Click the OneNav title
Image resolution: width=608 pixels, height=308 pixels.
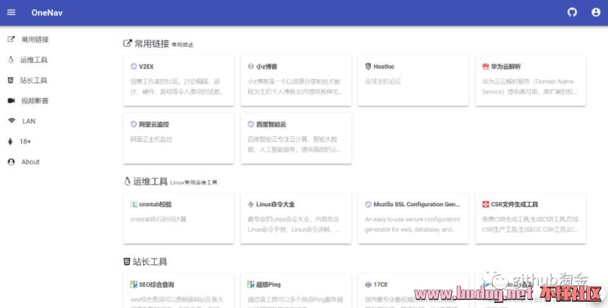(47, 13)
